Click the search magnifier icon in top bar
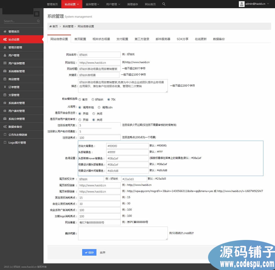275x270 pixels. (164, 4)
